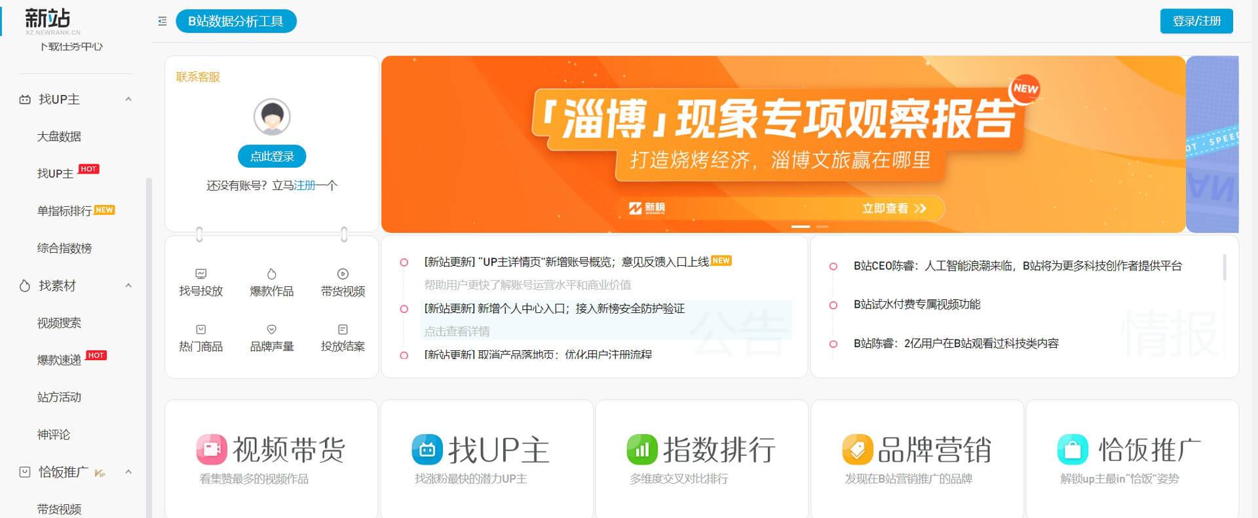
Task: Collapse the 找素材 sidebar group
Action: pos(128,286)
